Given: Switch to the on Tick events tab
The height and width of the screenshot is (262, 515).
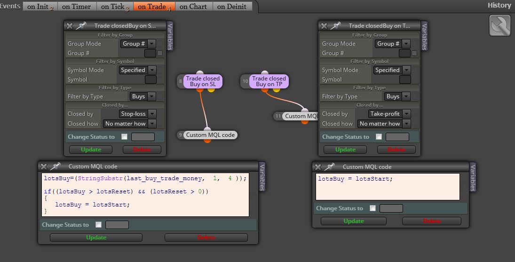Looking at the screenshot, I should pos(115,6).
